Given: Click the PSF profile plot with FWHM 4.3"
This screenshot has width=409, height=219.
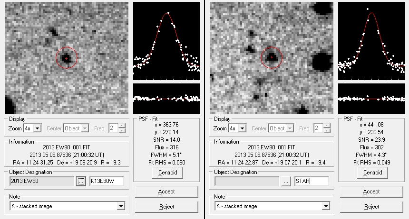Looking at the screenshot, I should (371, 41).
